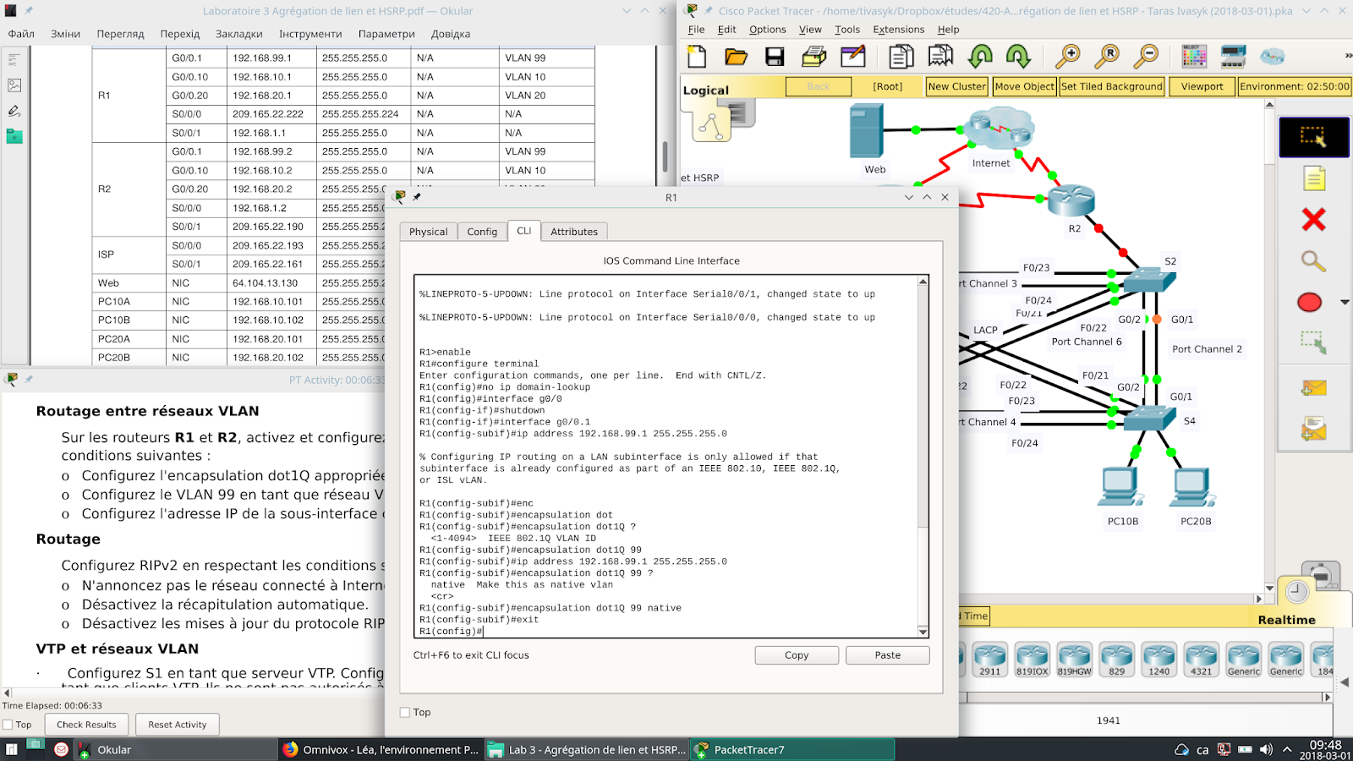Zoom out of the logical workspace
Image resolution: width=1353 pixels, height=761 pixels.
click(x=1146, y=57)
